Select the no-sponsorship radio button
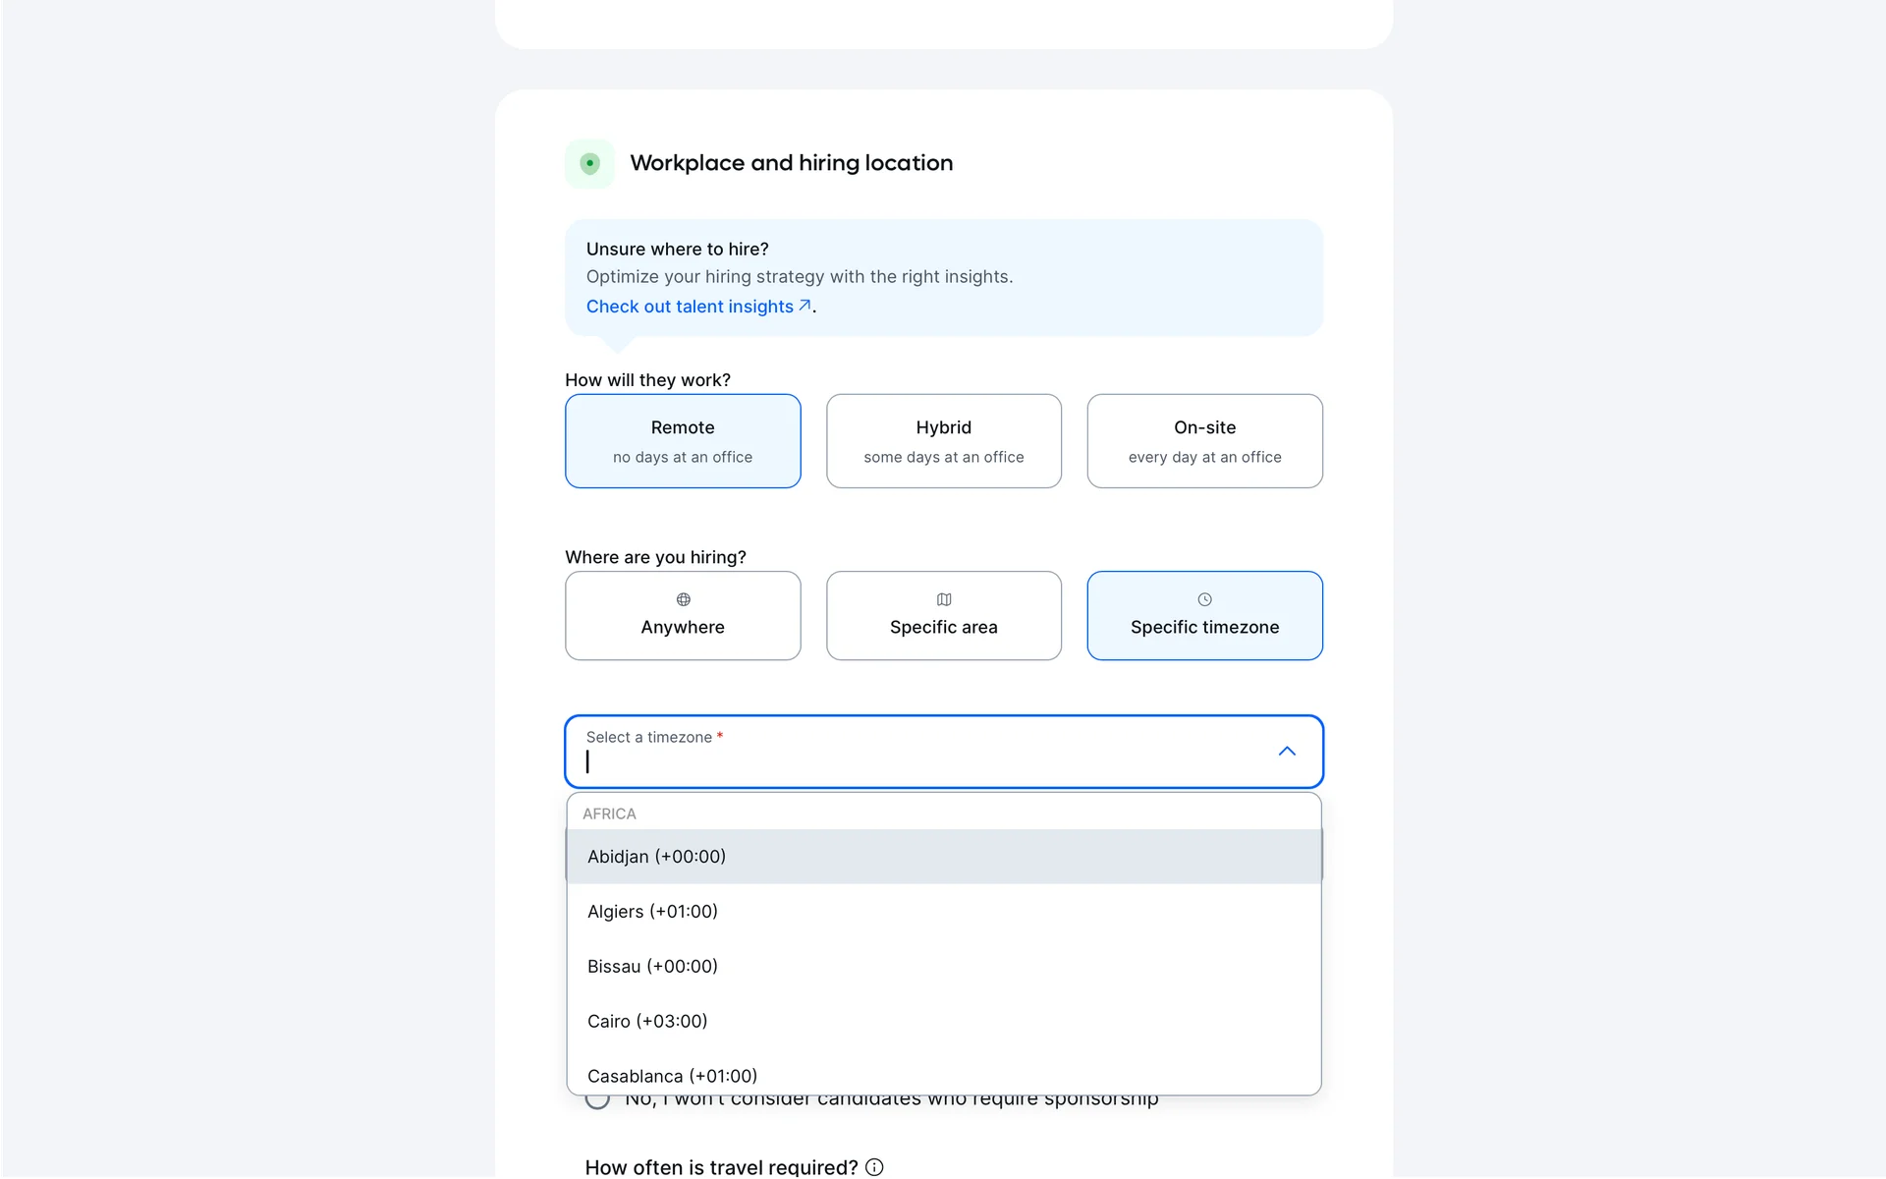This screenshot has width=1886, height=1179. [x=597, y=1100]
